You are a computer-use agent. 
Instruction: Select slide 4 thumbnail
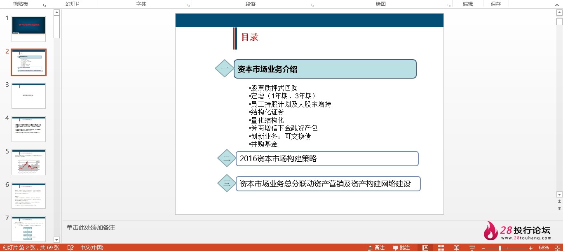[x=28, y=129]
